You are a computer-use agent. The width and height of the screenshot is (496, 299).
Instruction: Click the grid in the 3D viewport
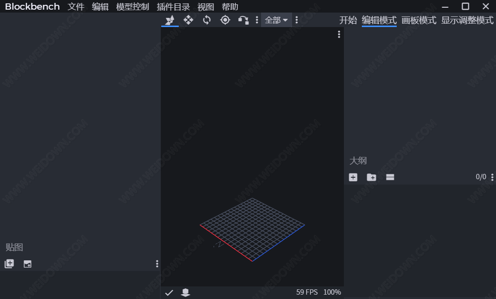252,229
